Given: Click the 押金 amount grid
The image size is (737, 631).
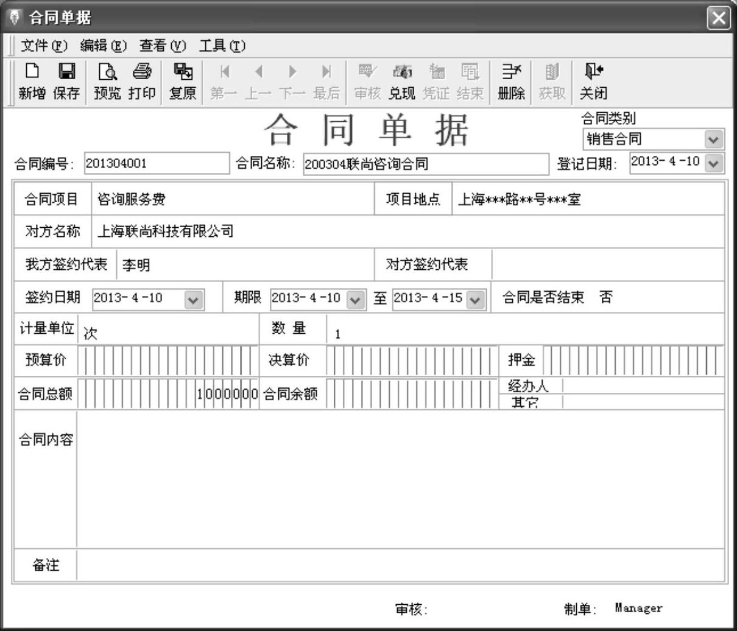Looking at the screenshot, I should click(x=633, y=361).
